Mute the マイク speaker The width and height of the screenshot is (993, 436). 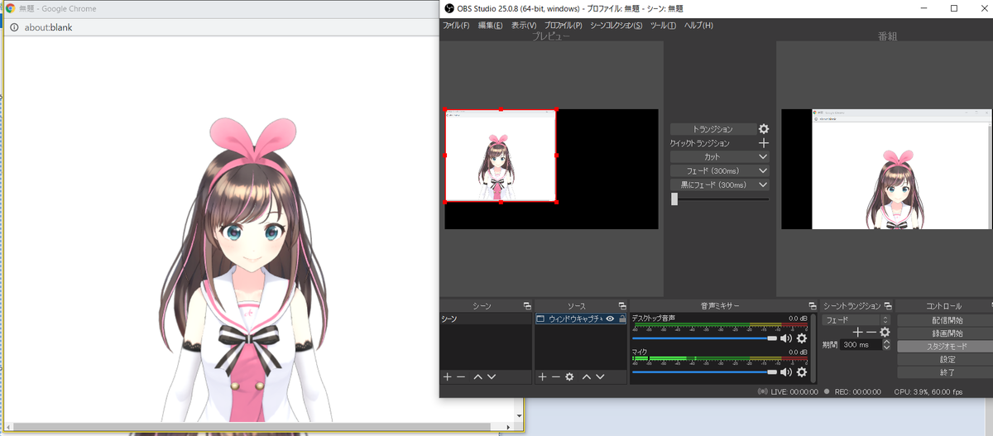[786, 372]
